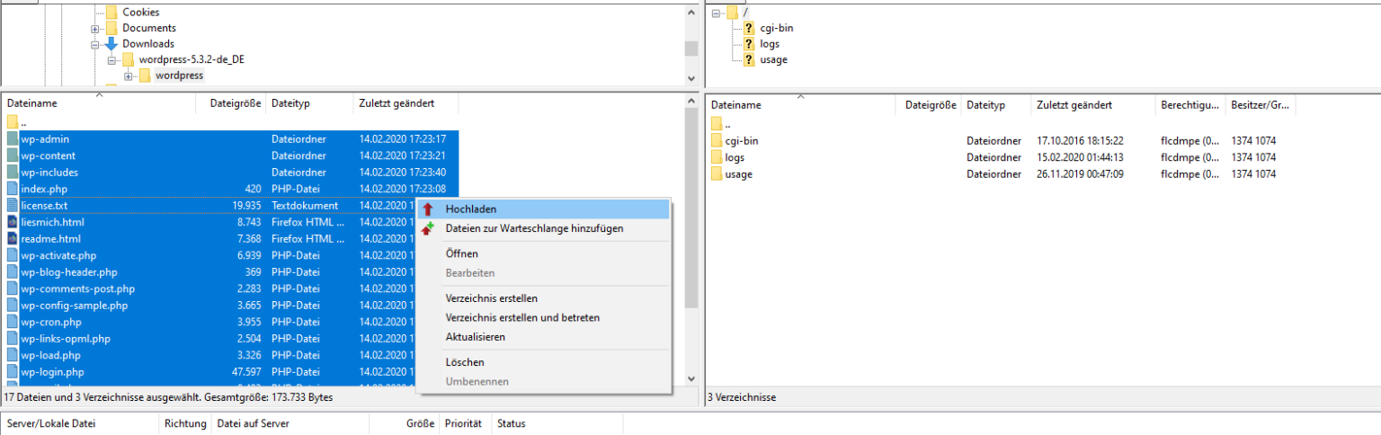Click the cgi-bin question-mark folder icon in tree
Image resolution: width=1381 pixels, height=435 pixels.
pos(749,28)
